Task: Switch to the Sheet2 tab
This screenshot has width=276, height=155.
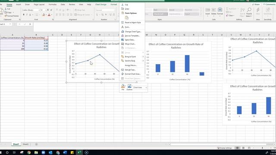Action: pyautogui.click(x=25, y=144)
